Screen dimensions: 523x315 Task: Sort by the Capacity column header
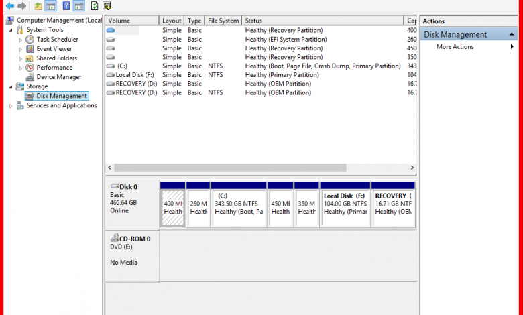410,21
